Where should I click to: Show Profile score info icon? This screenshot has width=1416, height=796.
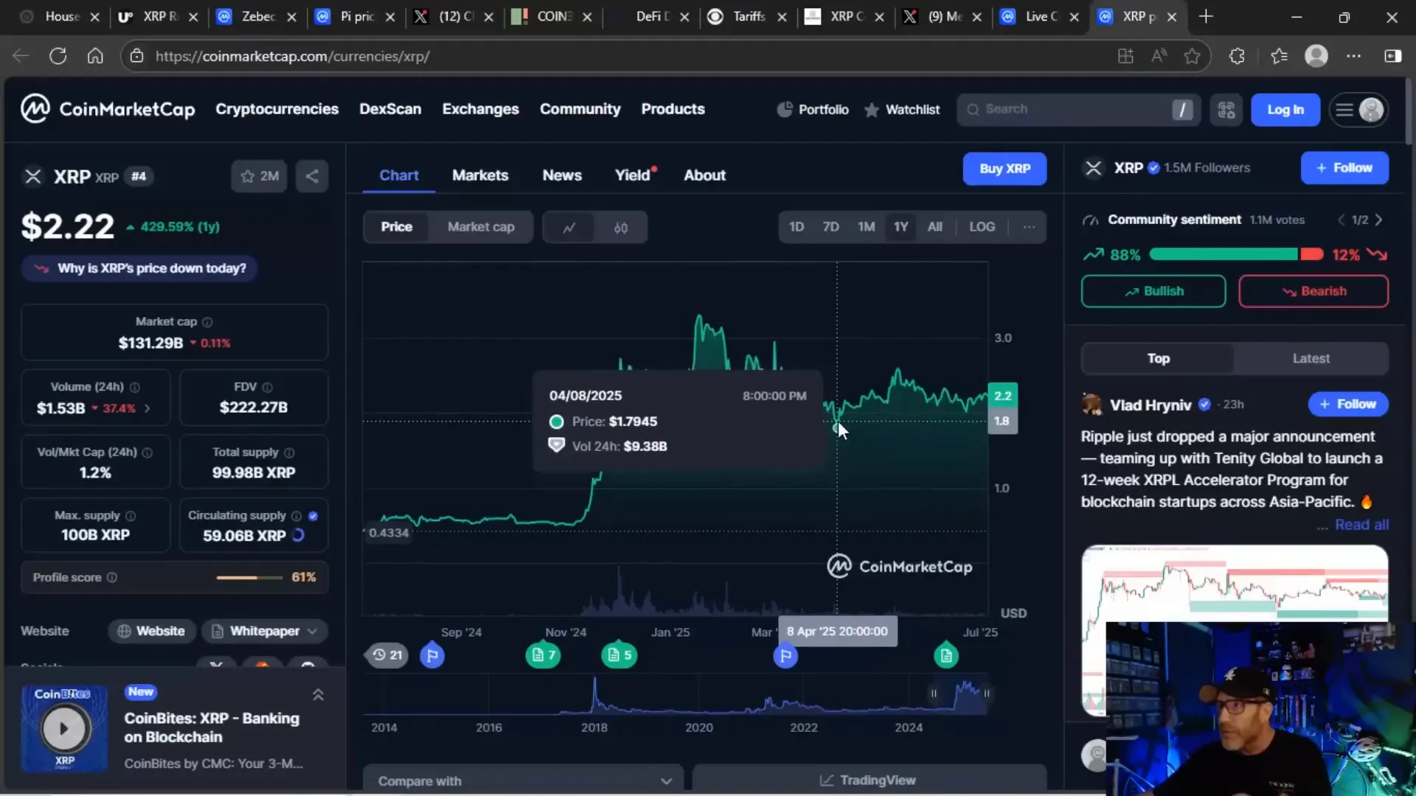pos(112,578)
